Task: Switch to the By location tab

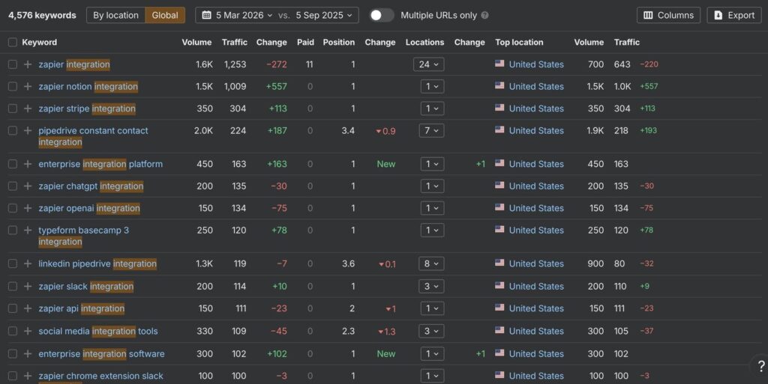Action: pyautogui.click(x=115, y=15)
